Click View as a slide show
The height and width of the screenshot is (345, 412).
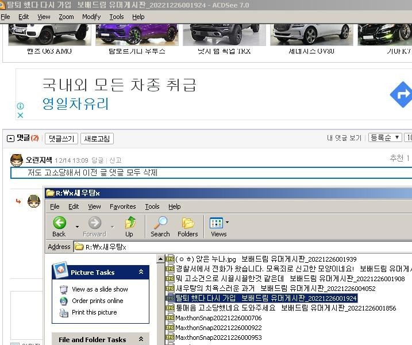99,289
